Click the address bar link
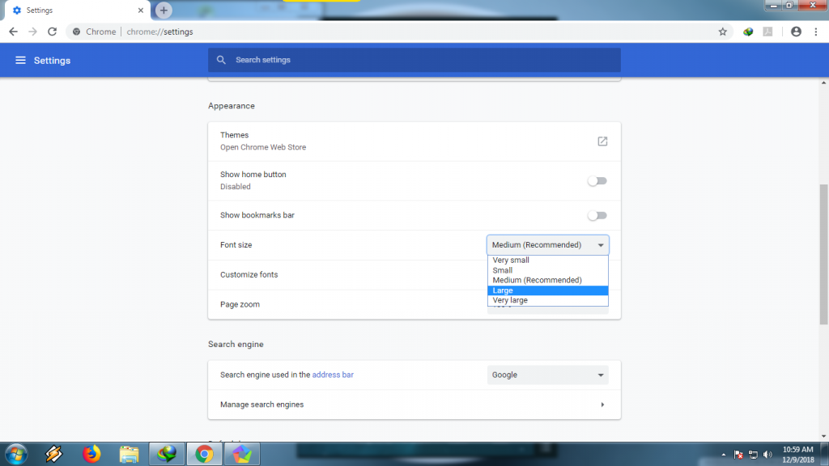The height and width of the screenshot is (466, 829). click(333, 375)
